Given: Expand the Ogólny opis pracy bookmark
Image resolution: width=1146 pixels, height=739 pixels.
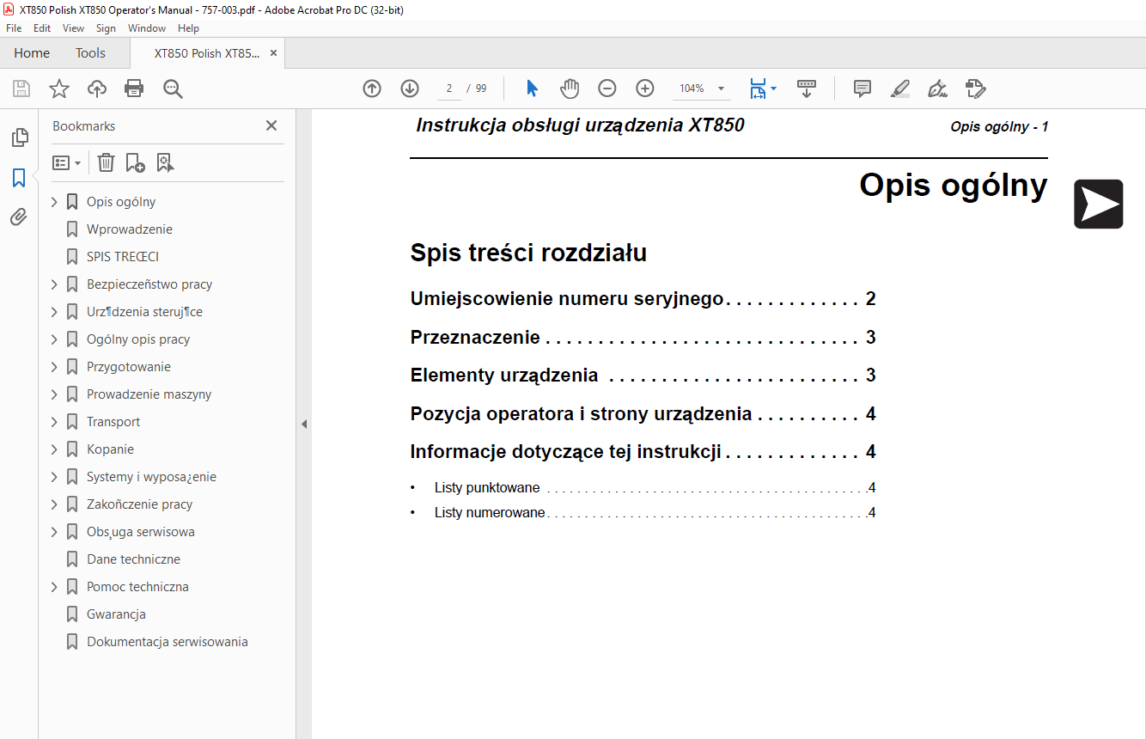Looking at the screenshot, I should point(54,339).
